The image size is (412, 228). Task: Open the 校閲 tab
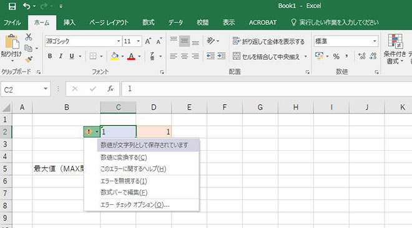[203, 22]
